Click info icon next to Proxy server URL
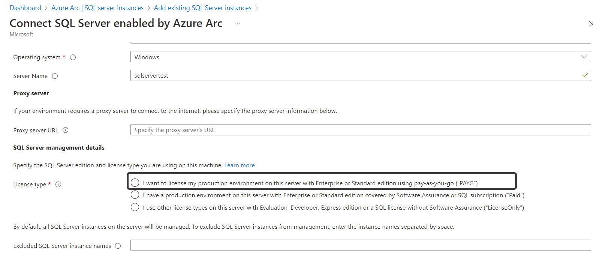This screenshot has height=264, width=593. pyautogui.click(x=66, y=130)
